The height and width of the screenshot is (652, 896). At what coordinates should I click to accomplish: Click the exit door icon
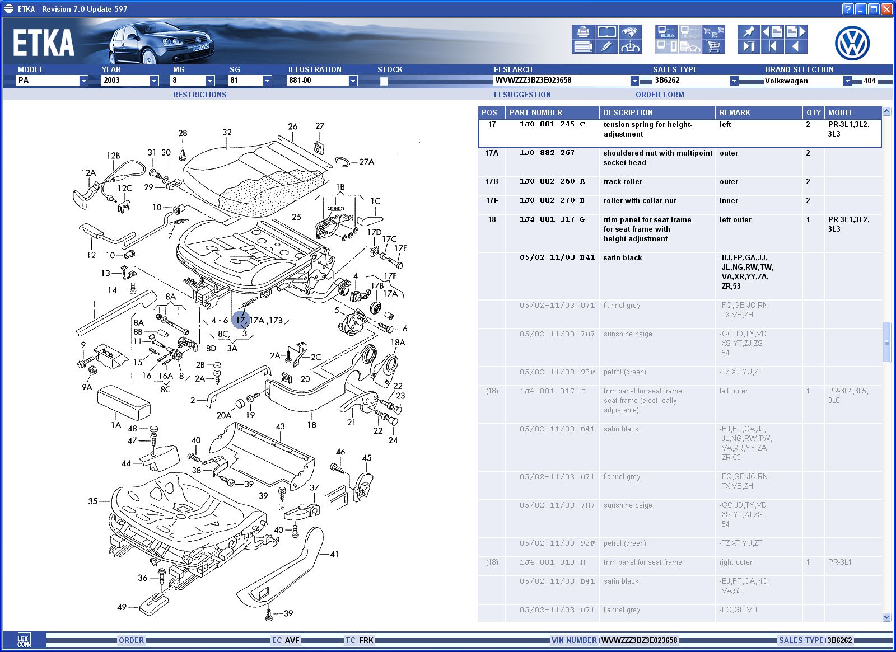[x=748, y=47]
